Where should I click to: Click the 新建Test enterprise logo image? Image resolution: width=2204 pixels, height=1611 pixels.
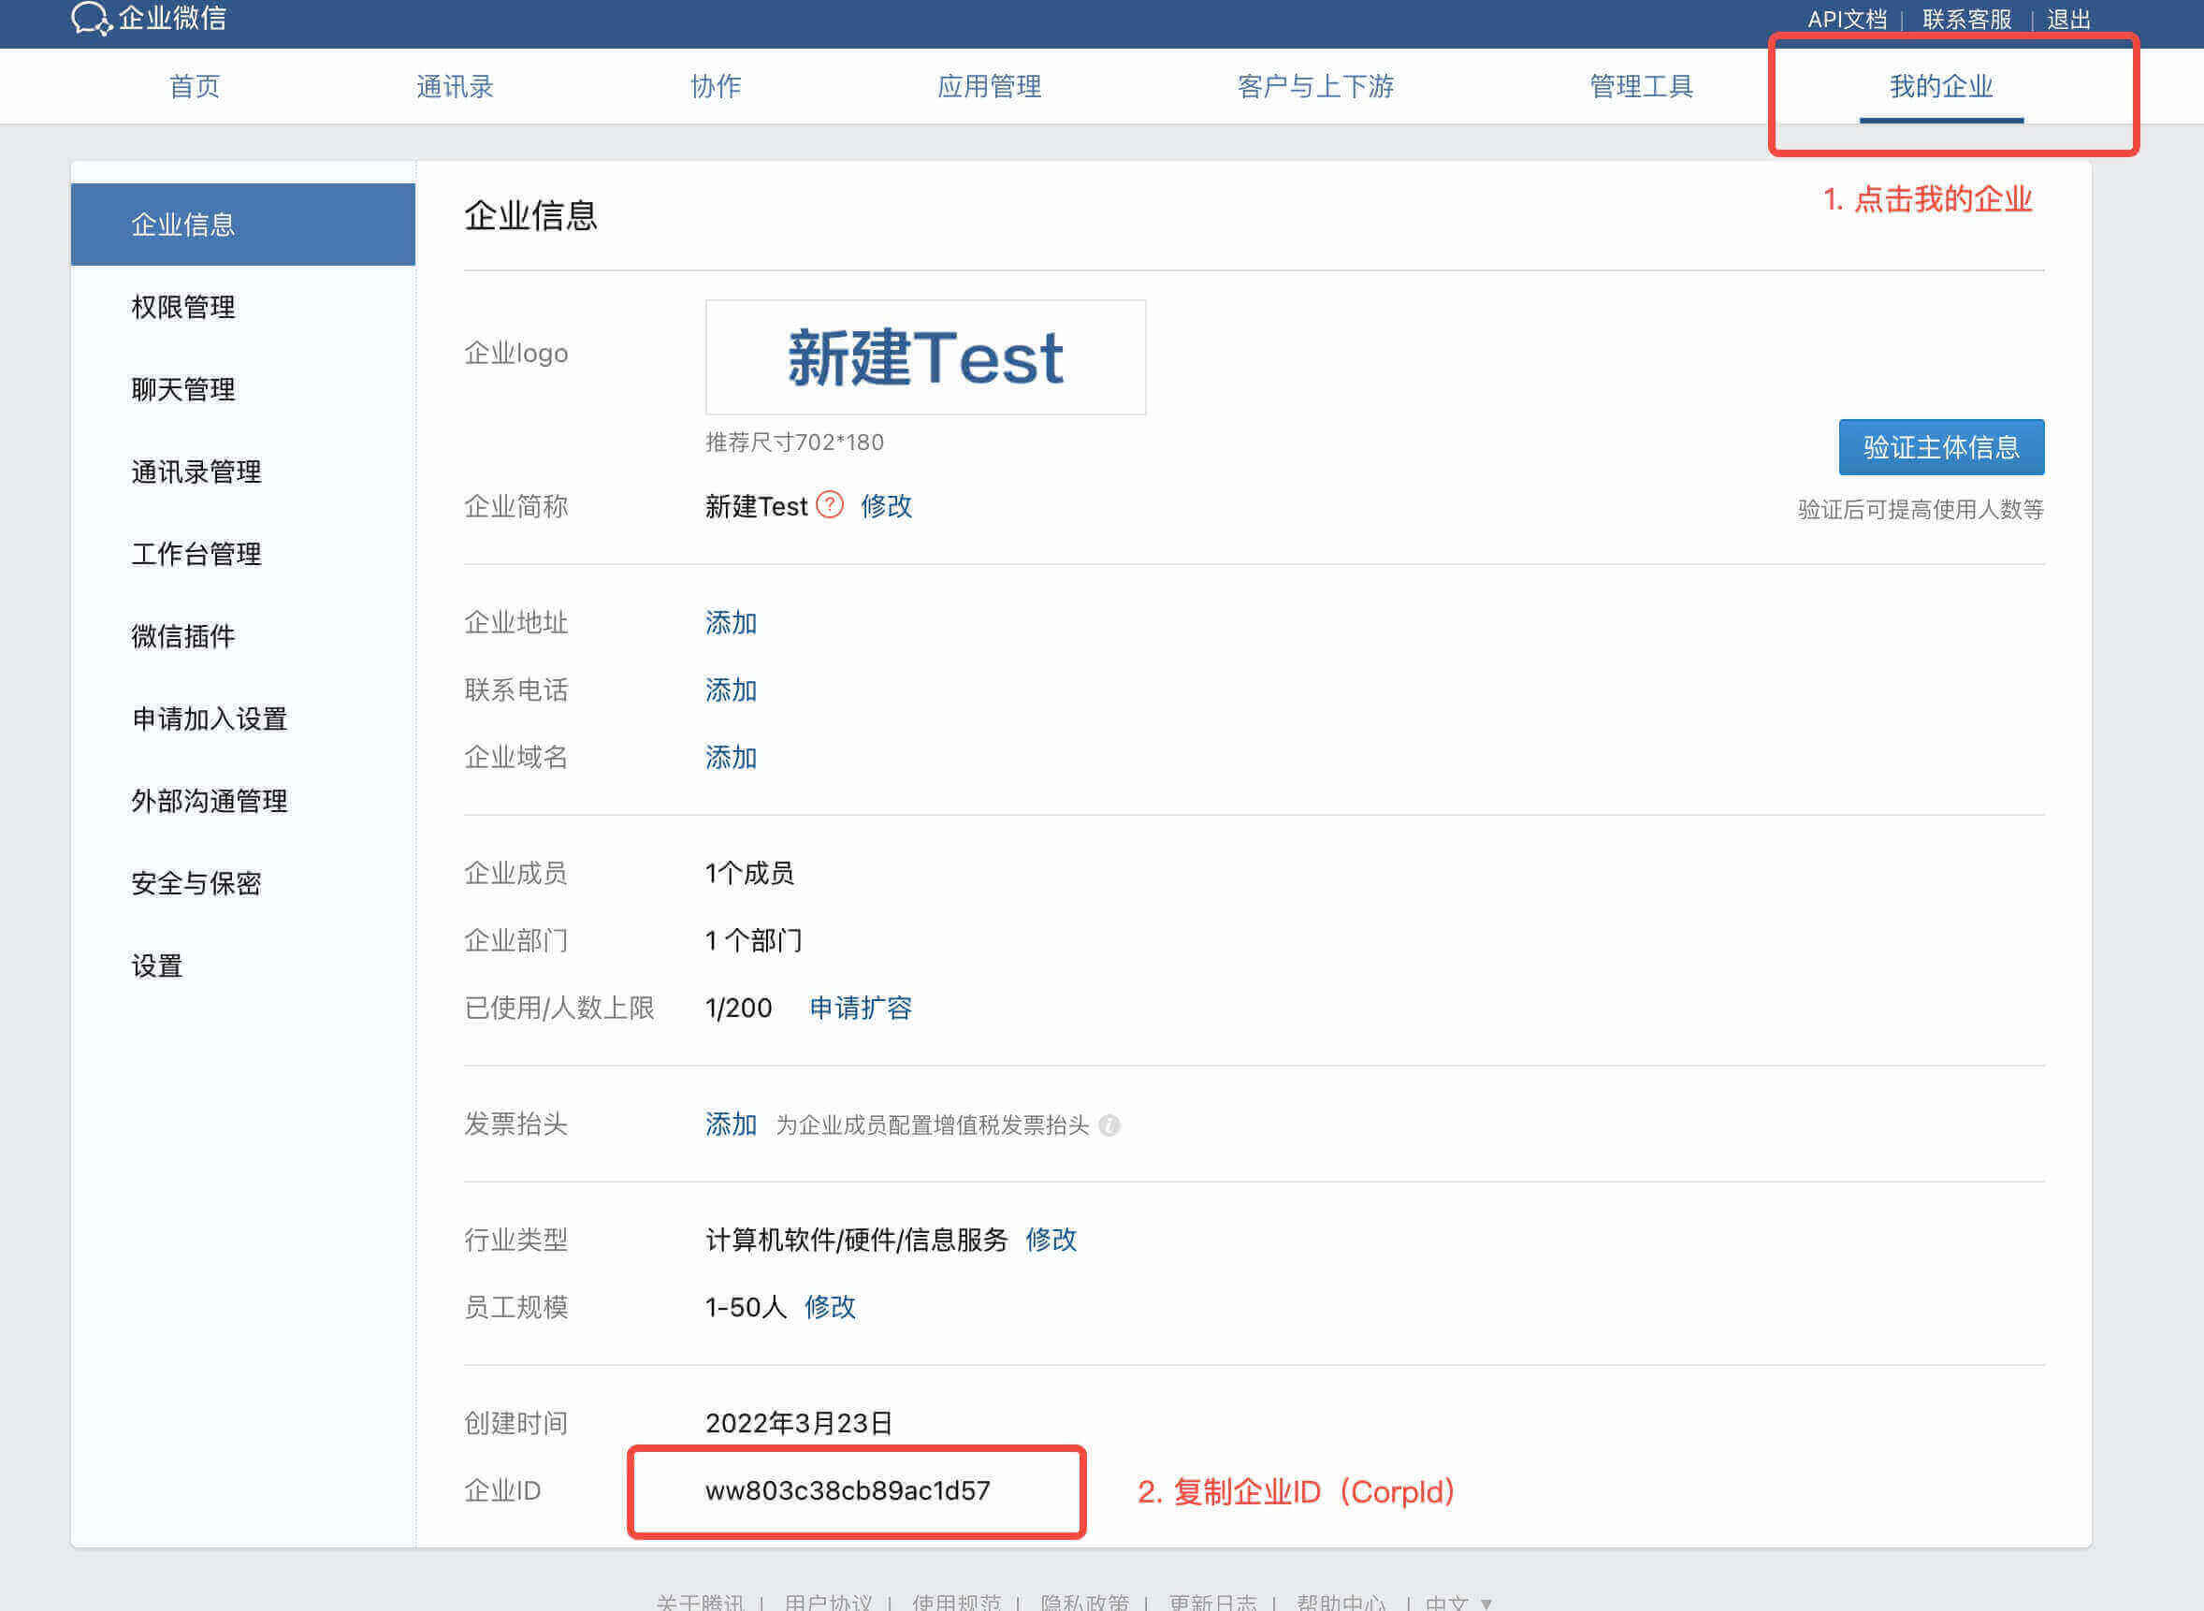(924, 358)
